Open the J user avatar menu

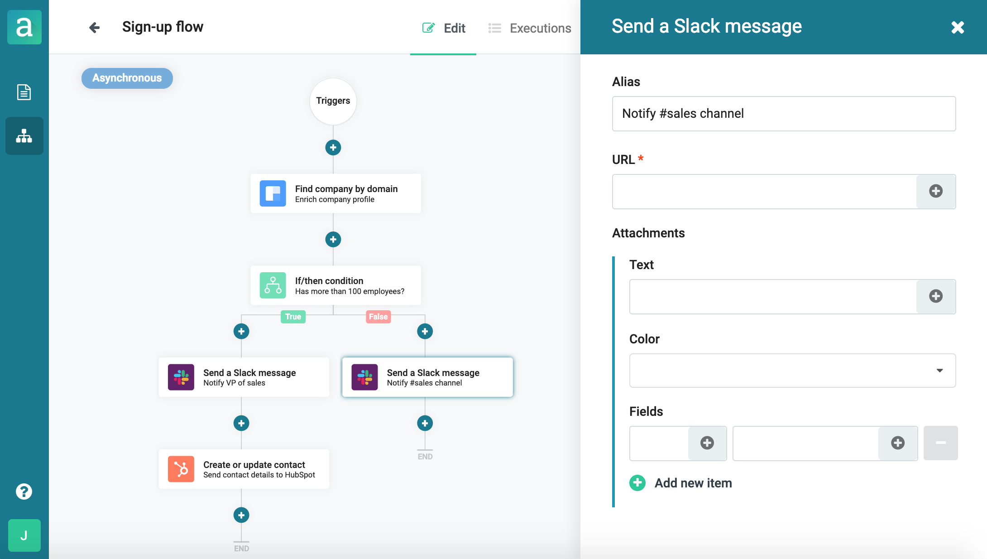coord(24,535)
